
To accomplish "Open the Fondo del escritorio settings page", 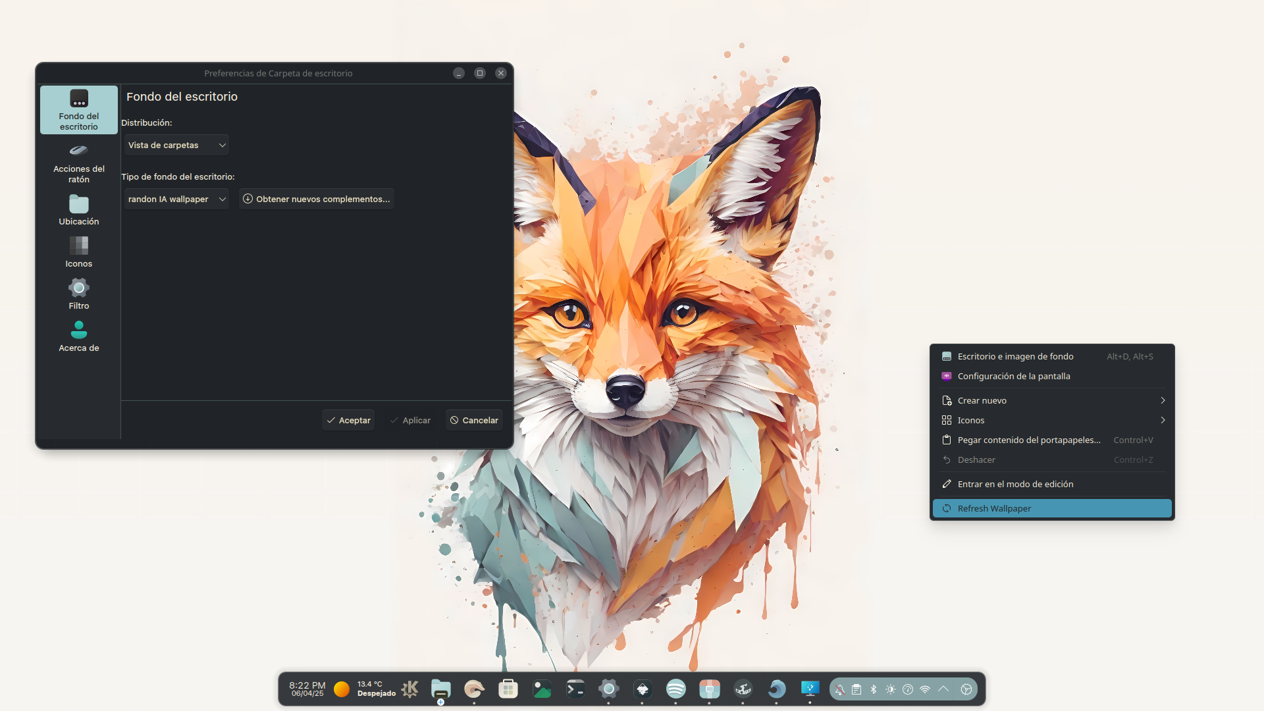I will click(79, 110).
